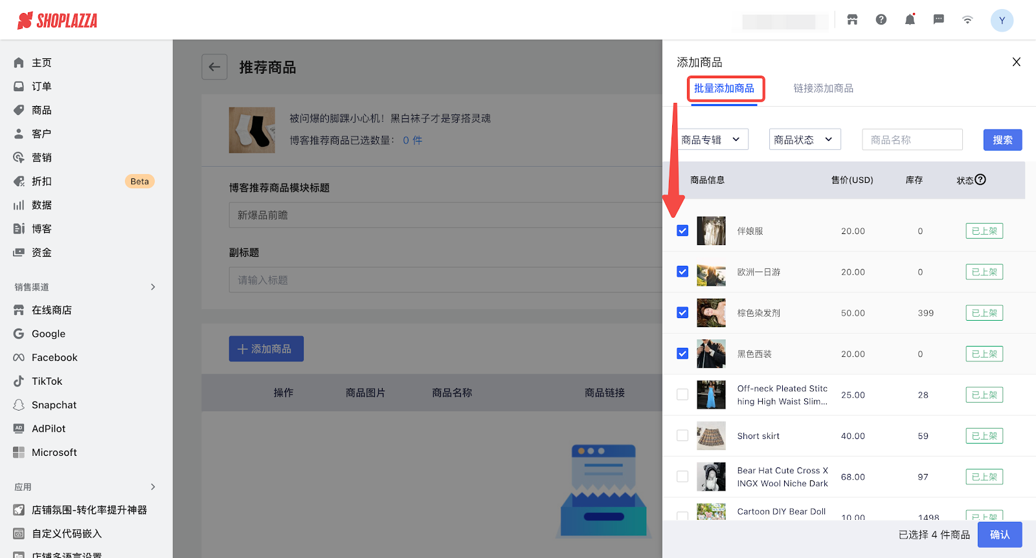
Task: Click the user avatar Y
Action: pyautogui.click(x=1002, y=21)
